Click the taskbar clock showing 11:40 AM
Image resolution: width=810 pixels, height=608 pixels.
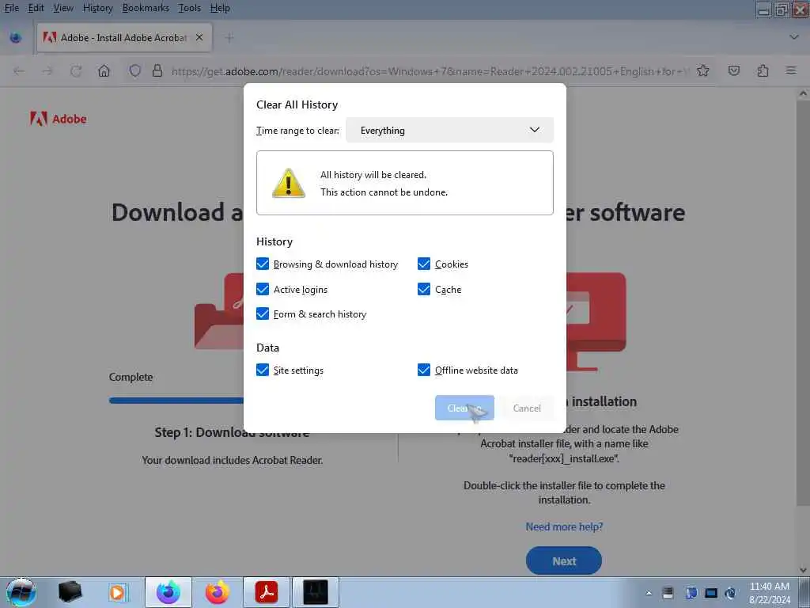tap(769, 593)
